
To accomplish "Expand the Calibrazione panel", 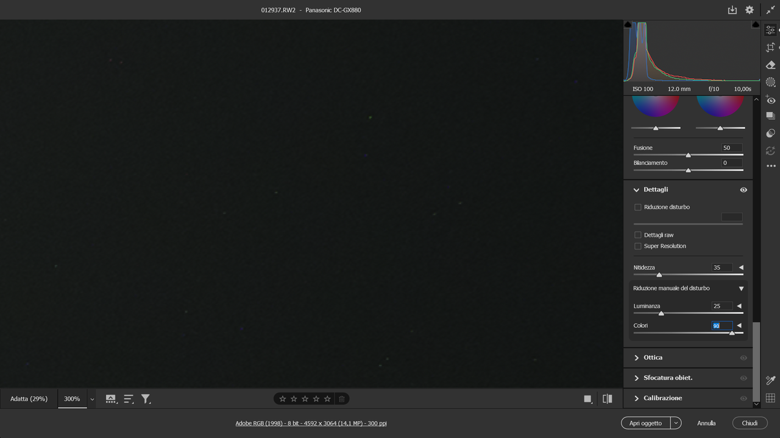I will point(636,398).
